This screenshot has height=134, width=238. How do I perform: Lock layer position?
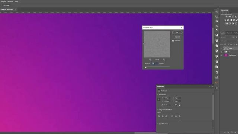point(231,44)
